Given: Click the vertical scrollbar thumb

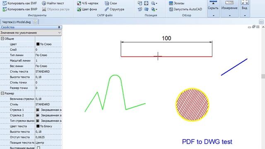Looking at the screenshot, I should tap(263, 76).
